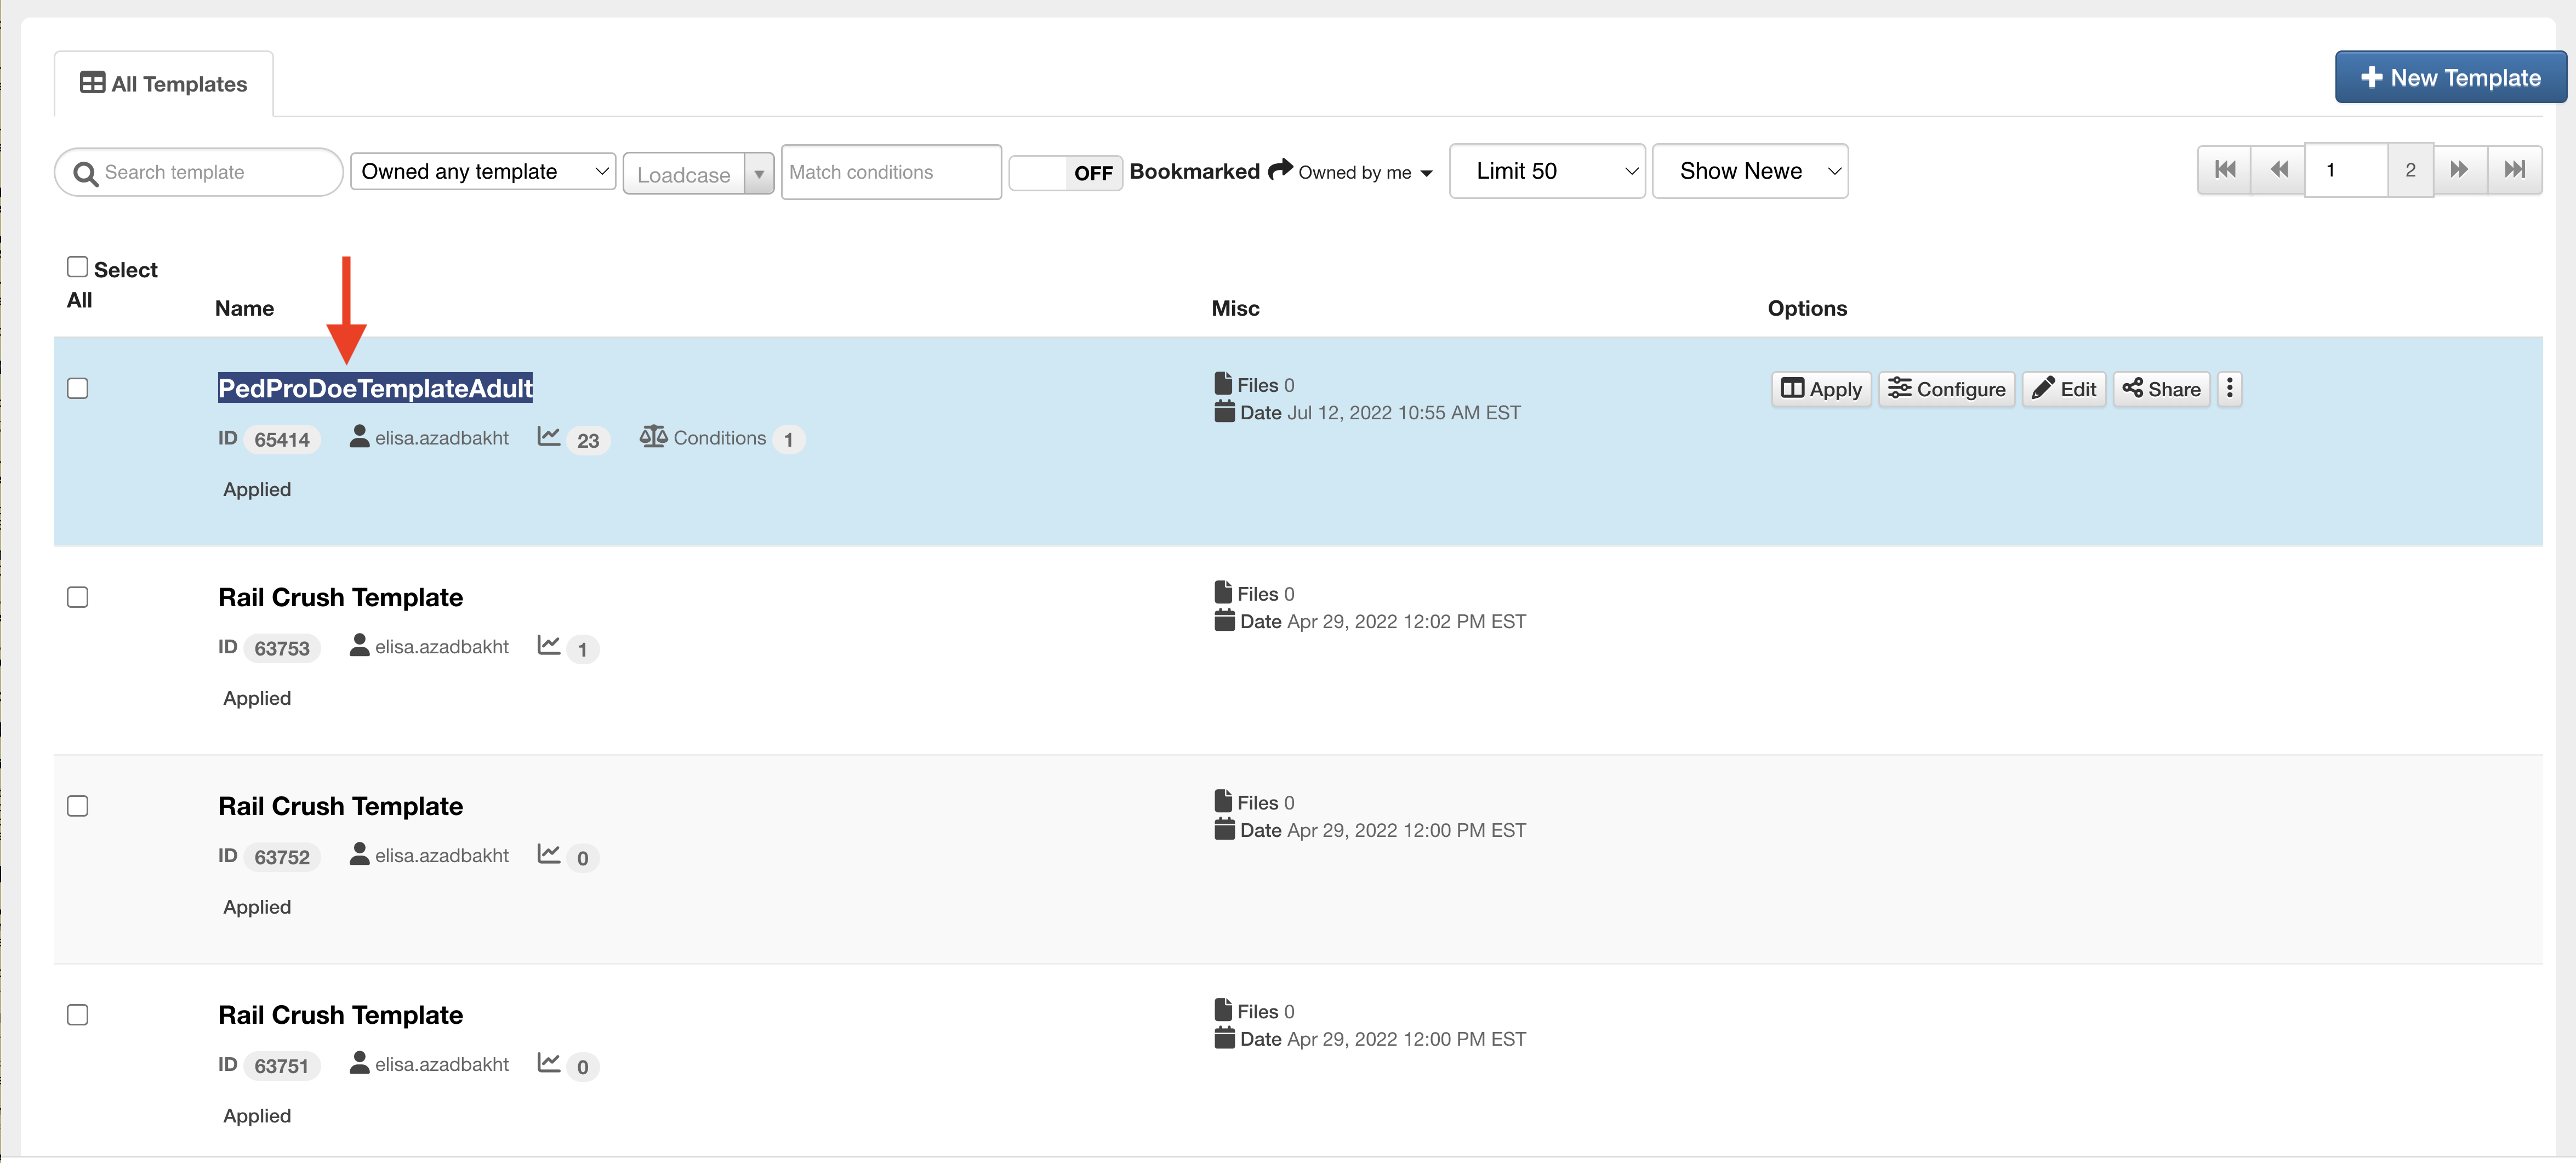Expand the Owned any template dropdown

[x=483, y=171]
